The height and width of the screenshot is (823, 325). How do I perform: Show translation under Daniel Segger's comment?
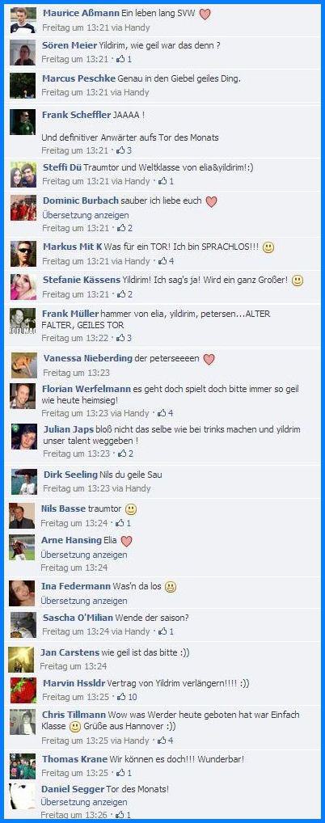pyautogui.click(x=85, y=802)
